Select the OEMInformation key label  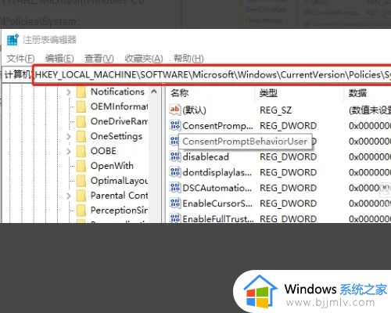pos(119,106)
